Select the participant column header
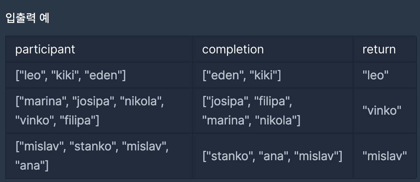This screenshot has width=420, height=182. coord(45,50)
